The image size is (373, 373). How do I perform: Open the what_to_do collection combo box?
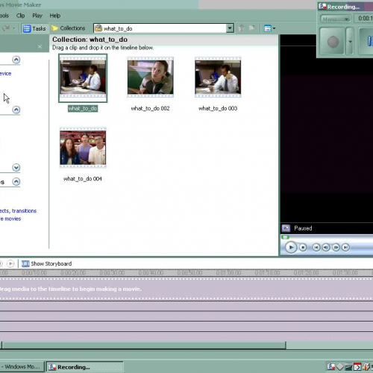[x=164, y=28]
